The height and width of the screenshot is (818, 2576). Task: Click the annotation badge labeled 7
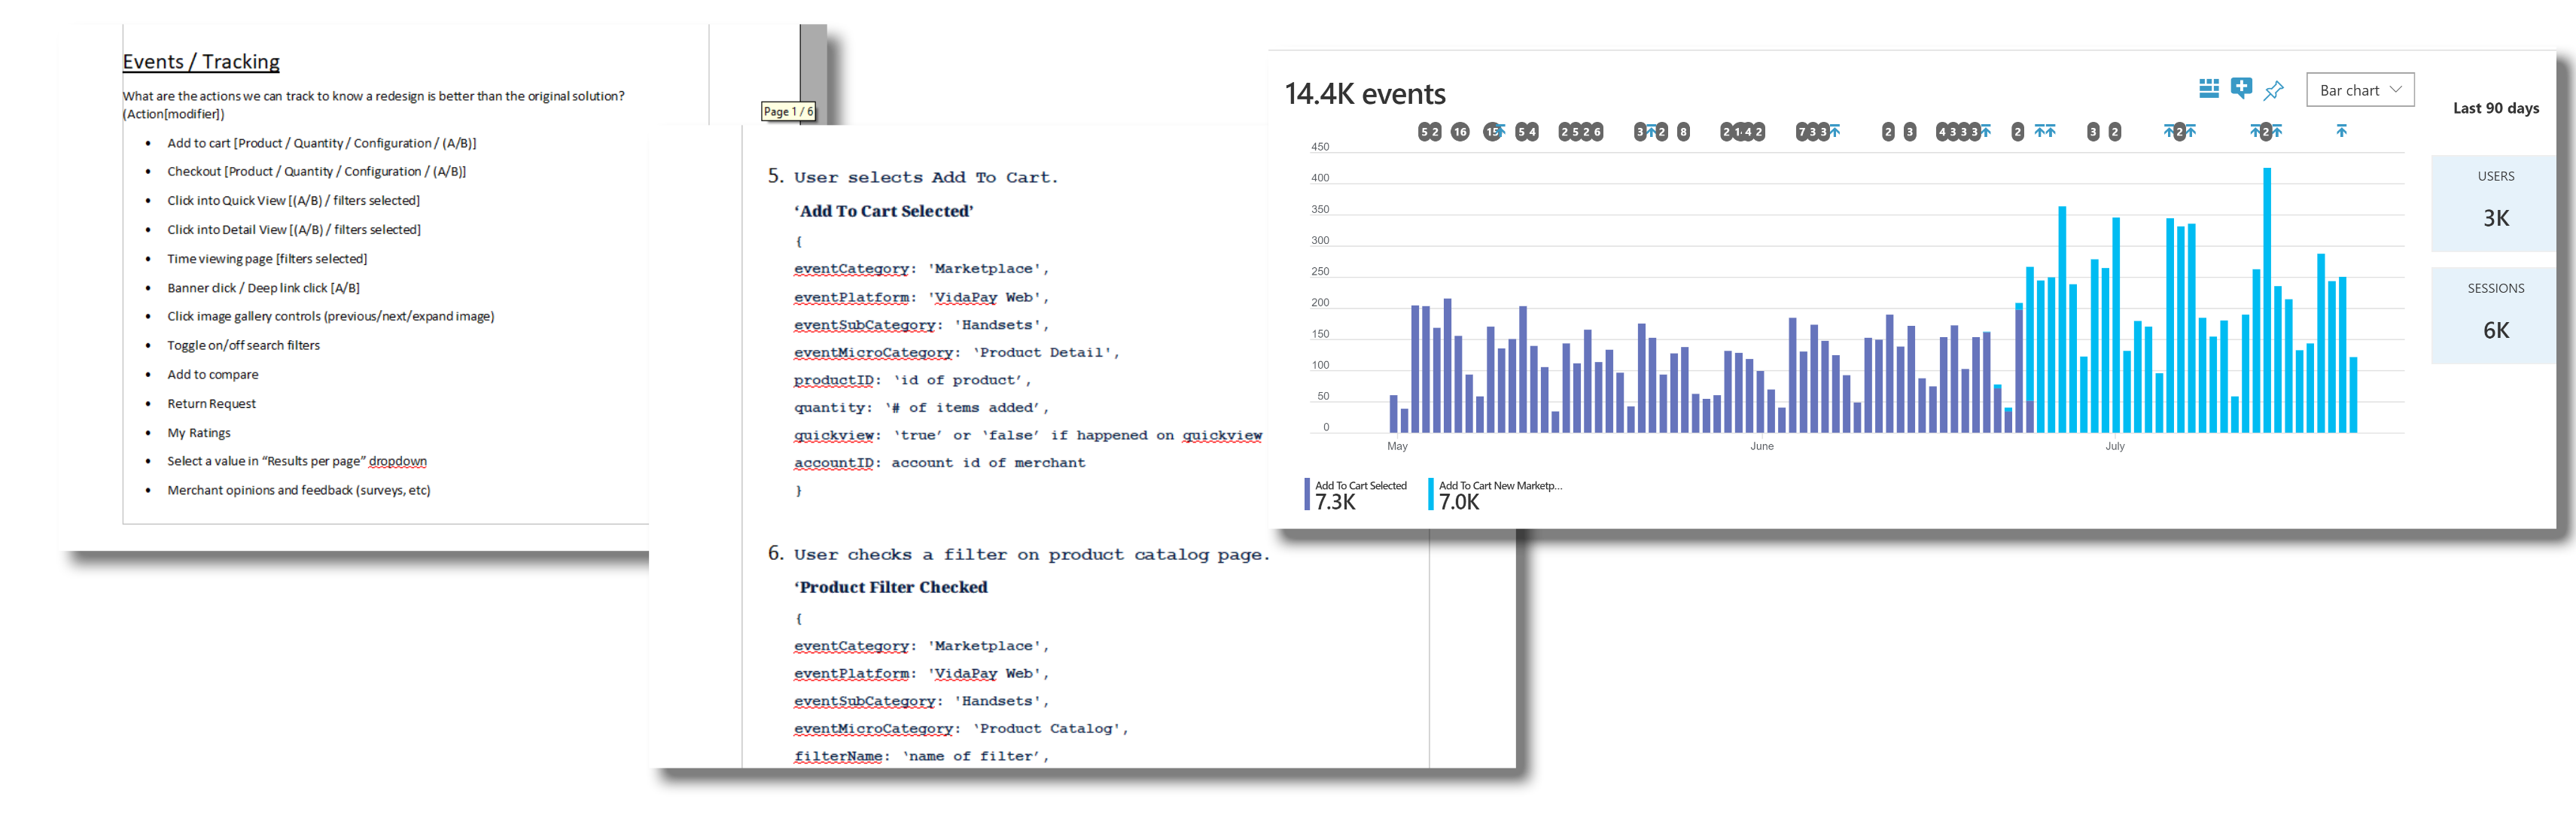pos(1802,132)
